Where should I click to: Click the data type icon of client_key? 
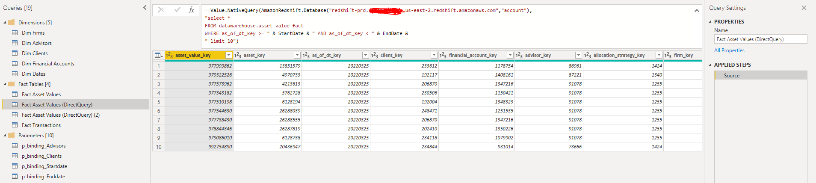pos(375,55)
